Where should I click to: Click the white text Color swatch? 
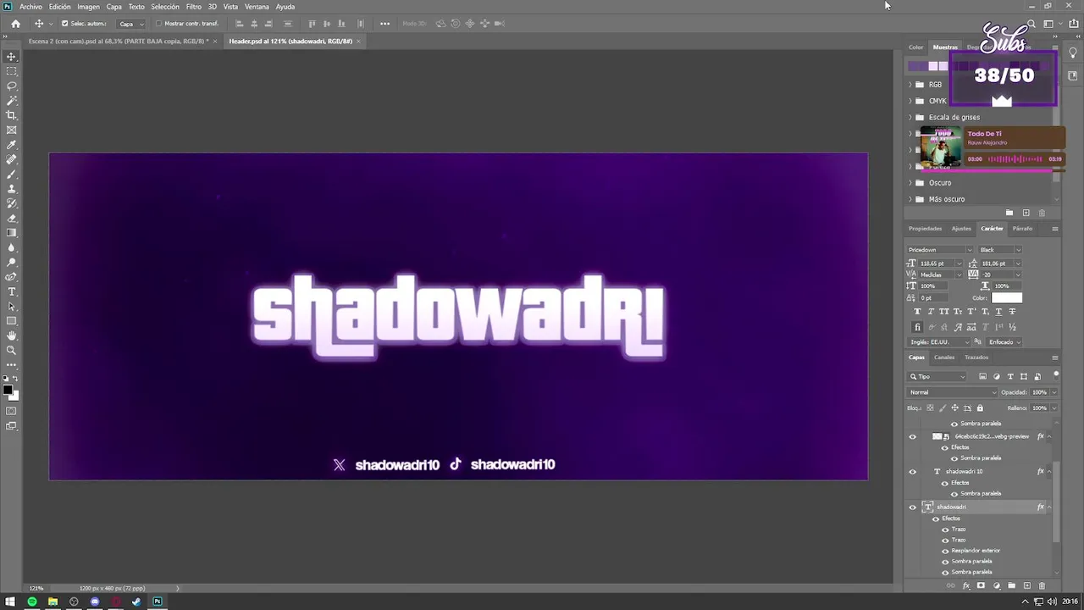[x=1007, y=298]
